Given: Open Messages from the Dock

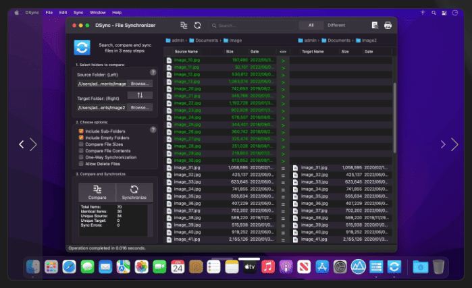Looking at the screenshot, I should (x=87, y=266).
